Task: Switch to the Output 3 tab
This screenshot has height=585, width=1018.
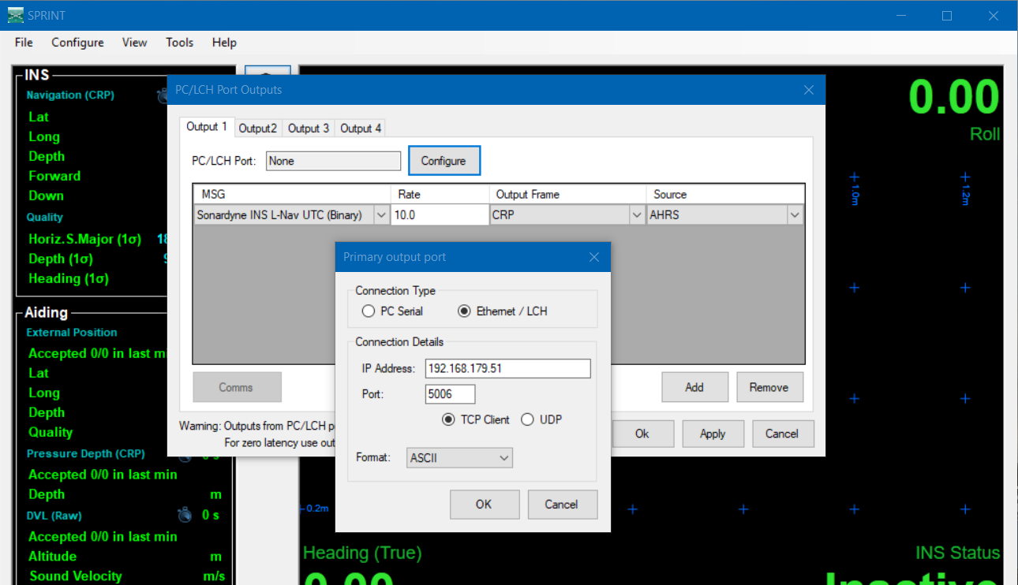Action: click(x=309, y=129)
